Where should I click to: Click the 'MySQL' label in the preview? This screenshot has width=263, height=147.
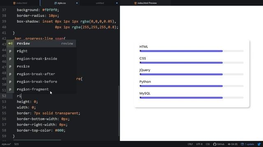(145, 94)
